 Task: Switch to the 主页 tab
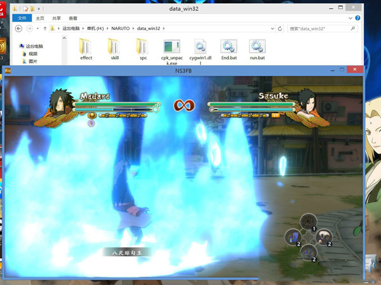40,18
